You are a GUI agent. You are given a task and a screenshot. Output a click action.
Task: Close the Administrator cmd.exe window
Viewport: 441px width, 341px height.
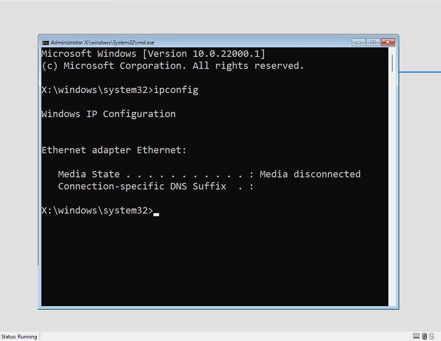pyautogui.click(x=388, y=42)
